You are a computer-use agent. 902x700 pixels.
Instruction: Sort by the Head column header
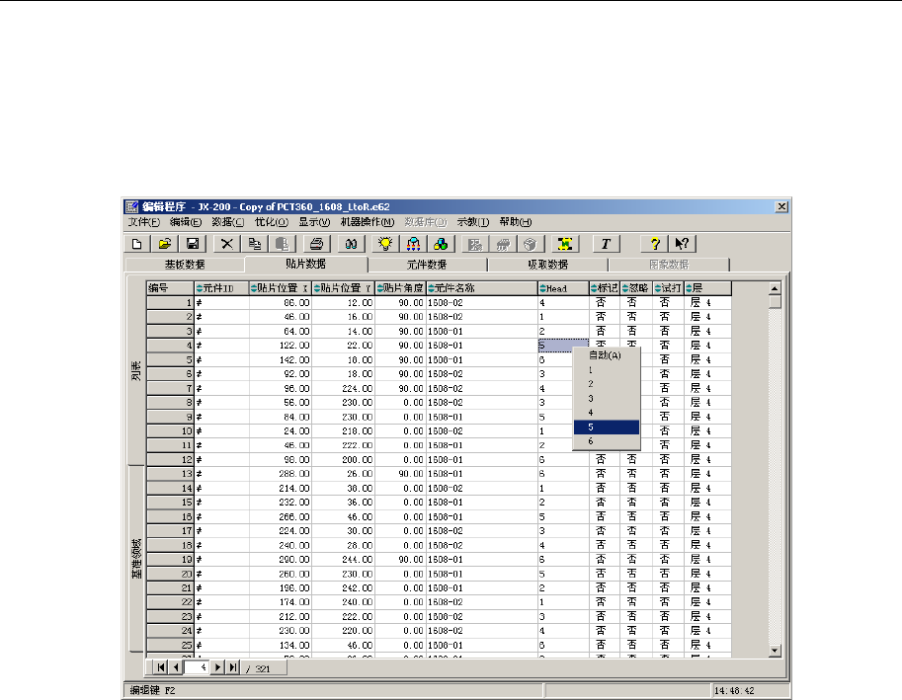click(x=563, y=288)
